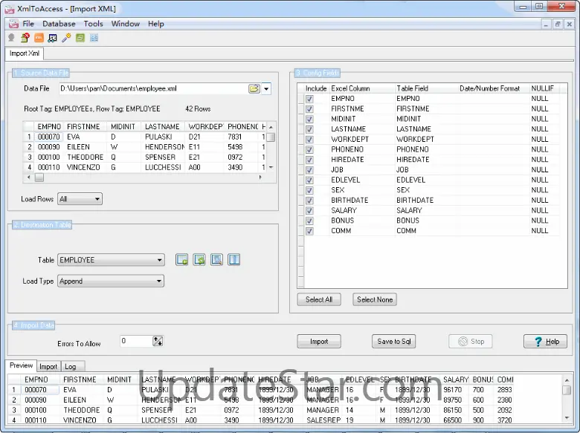
Task: Click the browse folder icon beside Data File
Action: point(254,88)
